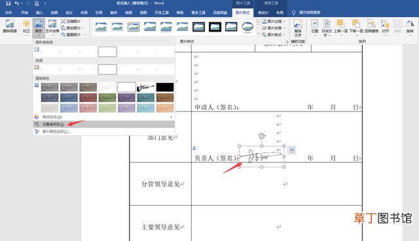This screenshot has height=241, width=419.
Task: Choose Set Transparent Color (设置透明色)
Action: (x=104, y=124)
